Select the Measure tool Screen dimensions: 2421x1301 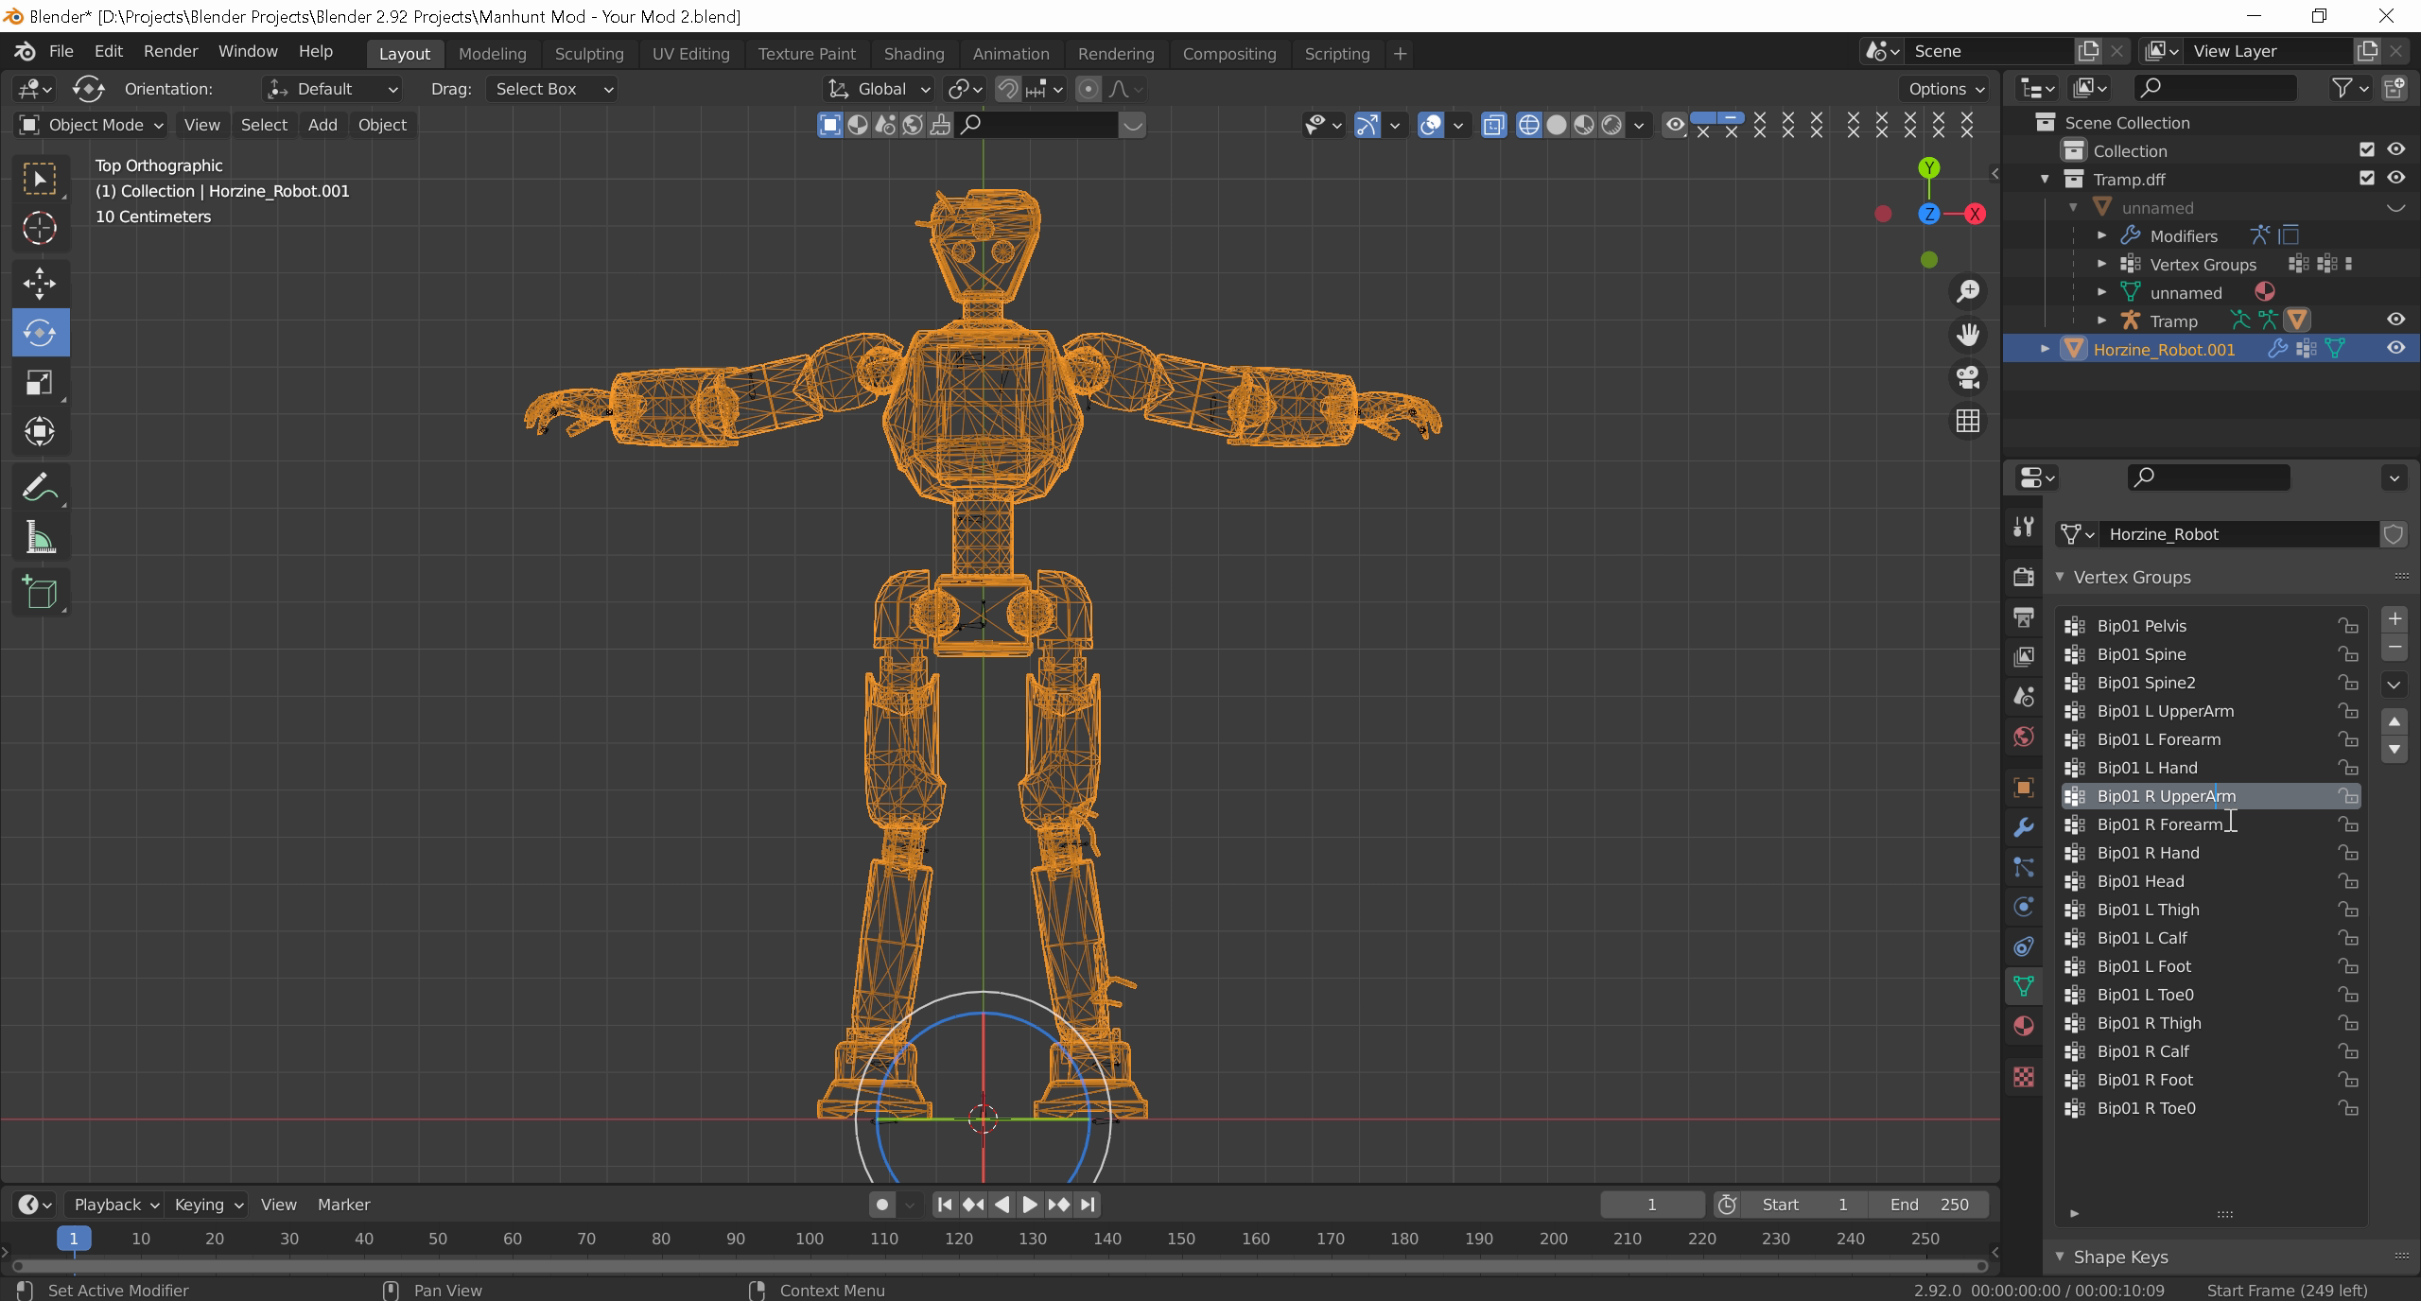pyautogui.click(x=40, y=538)
